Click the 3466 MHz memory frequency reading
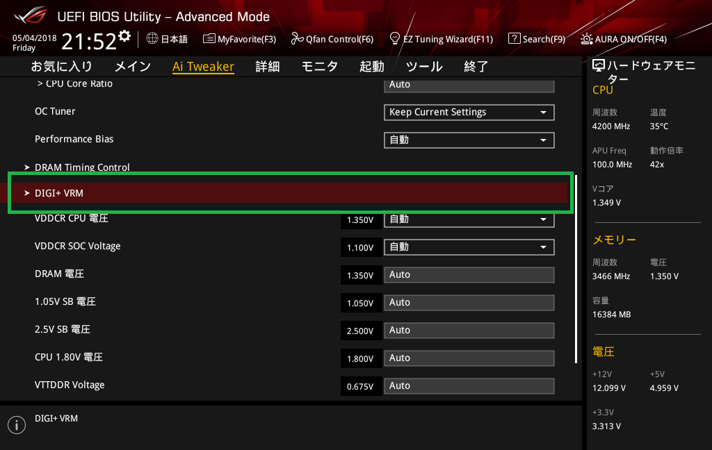This screenshot has height=450, width=712. click(611, 276)
